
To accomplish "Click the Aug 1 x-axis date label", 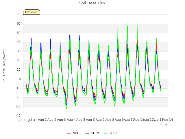I will (42, 120).
